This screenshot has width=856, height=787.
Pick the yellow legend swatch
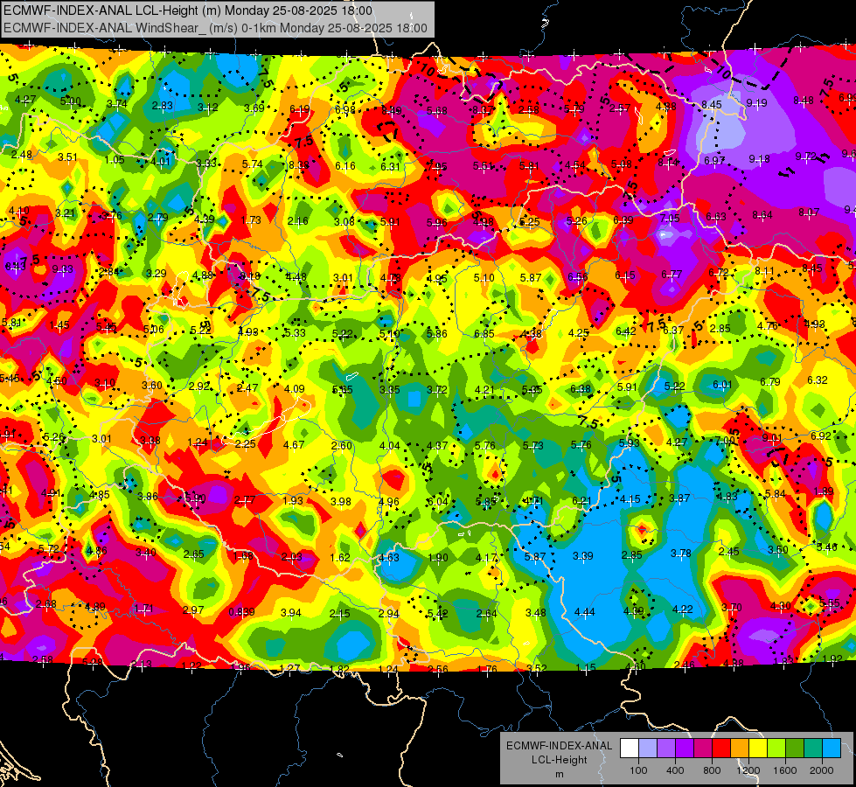758,748
